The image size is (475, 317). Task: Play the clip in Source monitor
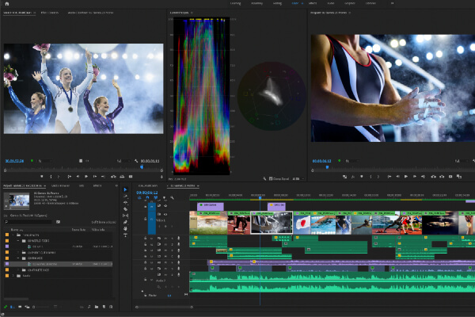click(x=86, y=176)
